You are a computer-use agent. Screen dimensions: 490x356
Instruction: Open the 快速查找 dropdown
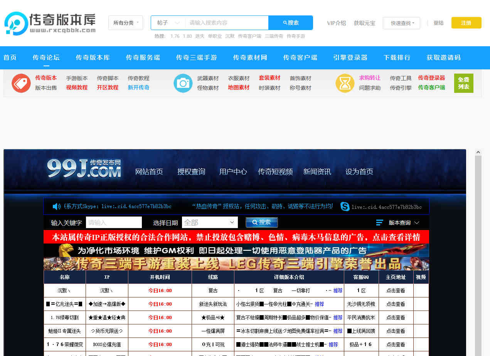(x=401, y=23)
